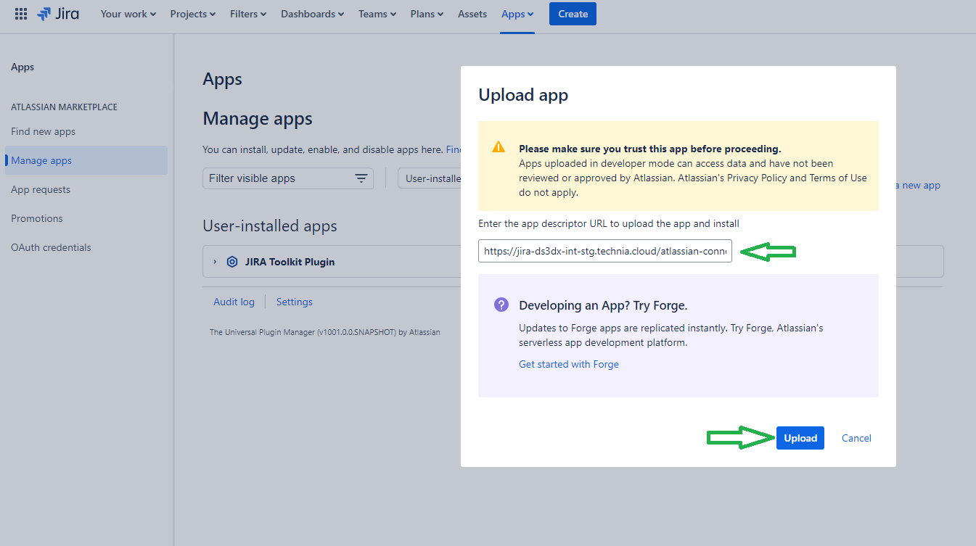
Task: Click the filter lines icon
Action: click(x=361, y=178)
